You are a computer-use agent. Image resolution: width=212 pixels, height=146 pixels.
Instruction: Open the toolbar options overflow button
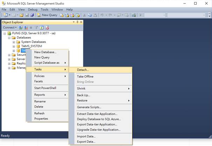(x=210, y=15)
